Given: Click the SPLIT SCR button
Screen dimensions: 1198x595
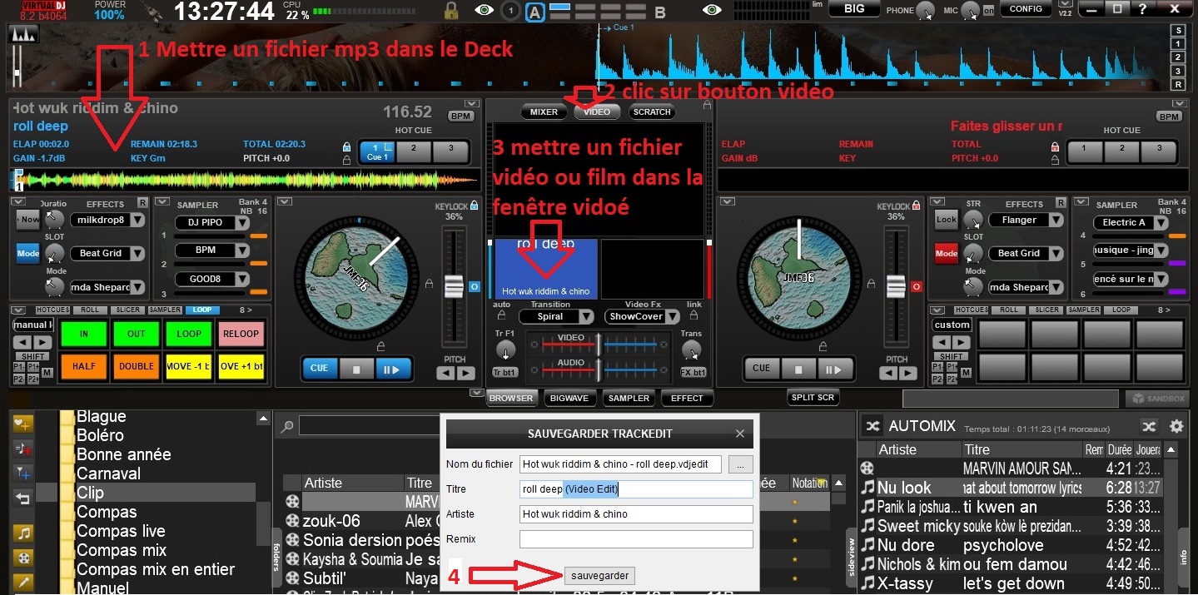Looking at the screenshot, I should click(813, 398).
